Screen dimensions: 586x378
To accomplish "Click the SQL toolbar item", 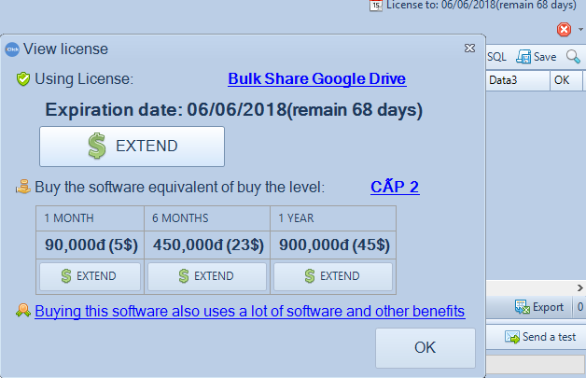I will (x=496, y=57).
